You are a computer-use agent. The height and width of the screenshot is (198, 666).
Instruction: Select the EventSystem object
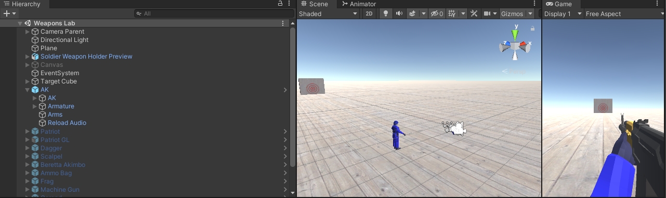pyautogui.click(x=60, y=73)
